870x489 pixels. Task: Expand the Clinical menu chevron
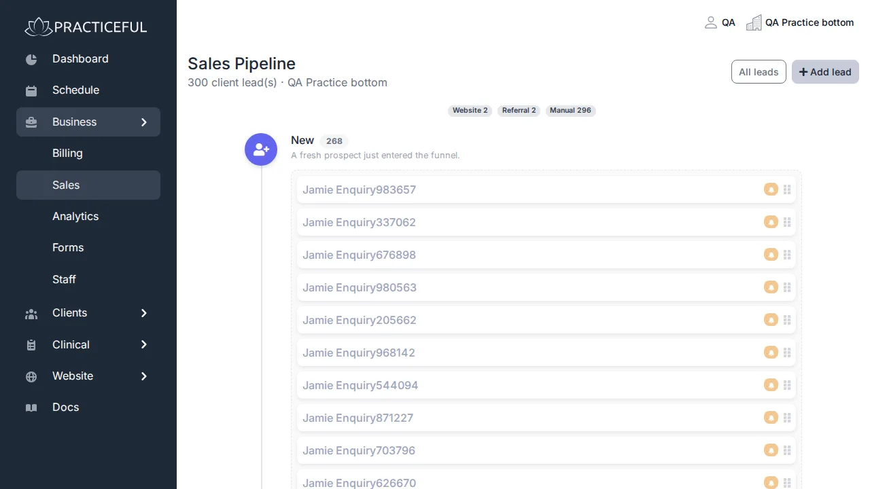pyautogui.click(x=143, y=345)
